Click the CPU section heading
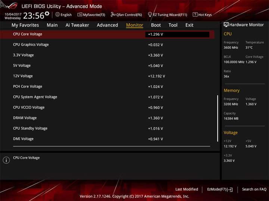The height and width of the screenshot is (201, 269). [228, 34]
